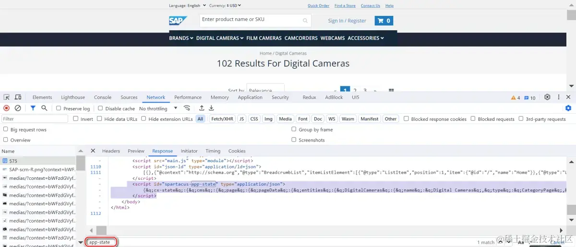Open the Language English selector
This screenshot has width=576, height=247.
(x=188, y=6)
